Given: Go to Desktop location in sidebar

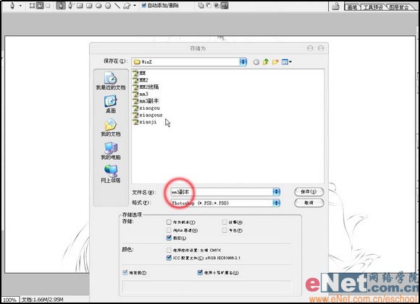Looking at the screenshot, I should pos(111,105).
